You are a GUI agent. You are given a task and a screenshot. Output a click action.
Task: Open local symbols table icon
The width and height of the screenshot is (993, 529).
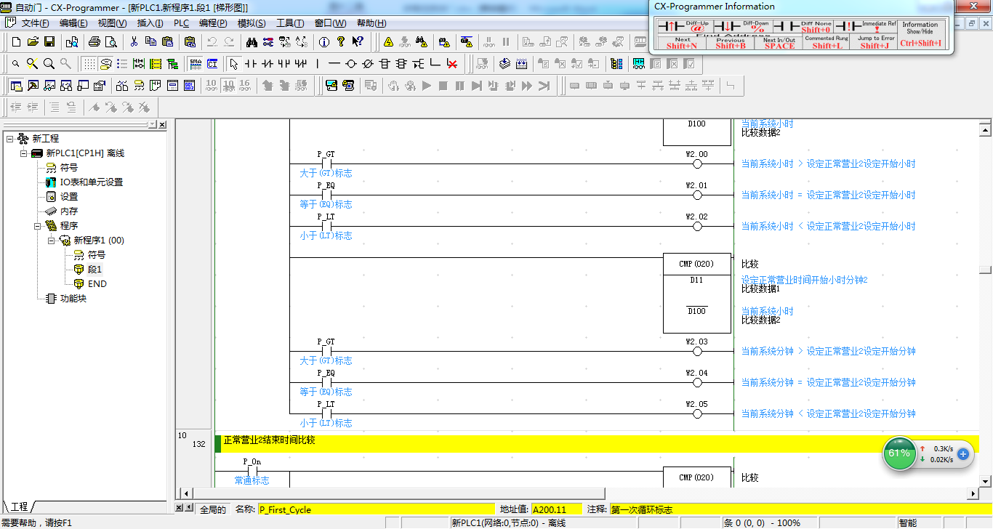coord(139,86)
